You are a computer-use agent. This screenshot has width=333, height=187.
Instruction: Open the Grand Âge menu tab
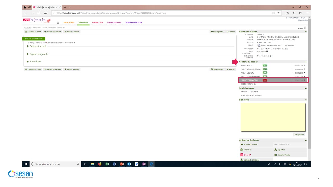(98, 23)
